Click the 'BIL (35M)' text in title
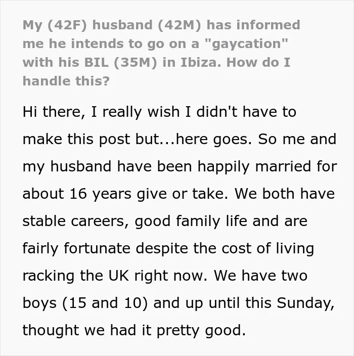 (120, 62)
